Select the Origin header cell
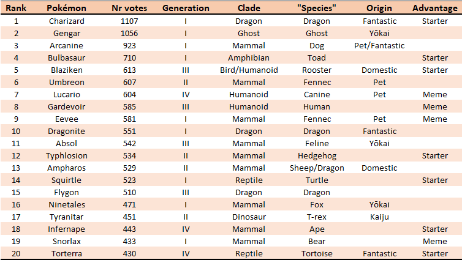The image size is (462, 260). (379, 9)
